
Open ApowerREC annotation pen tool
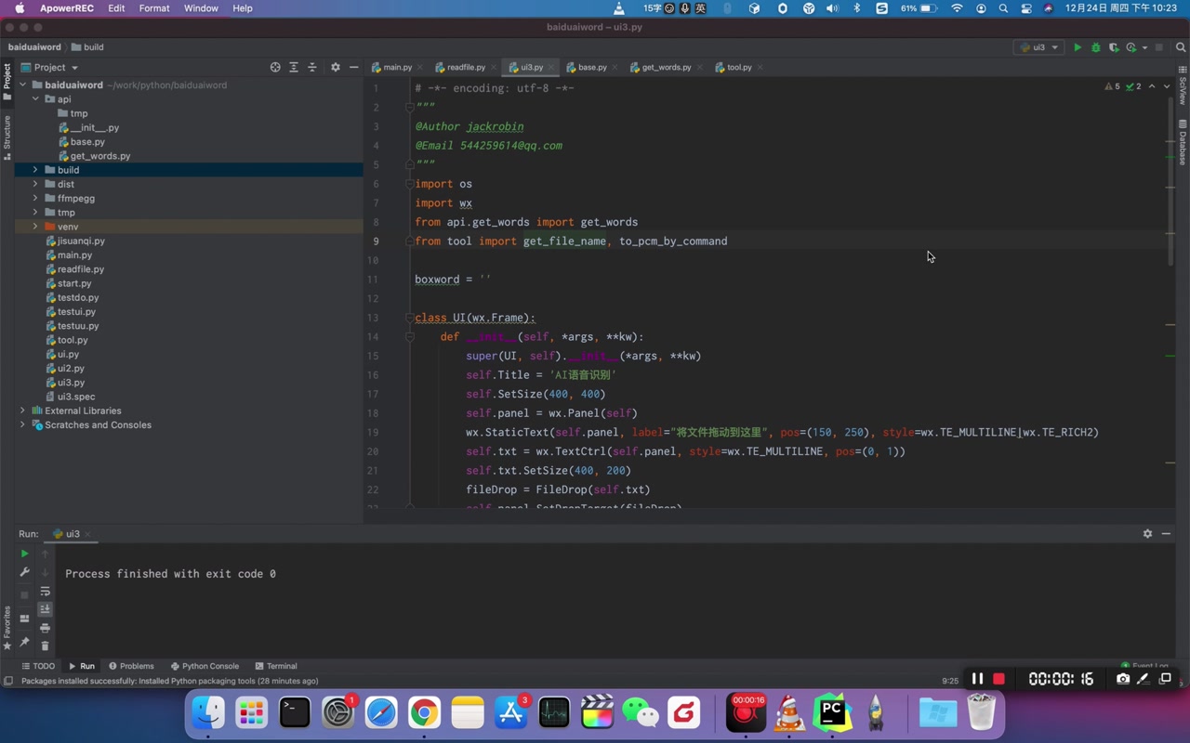tap(1144, 679)
